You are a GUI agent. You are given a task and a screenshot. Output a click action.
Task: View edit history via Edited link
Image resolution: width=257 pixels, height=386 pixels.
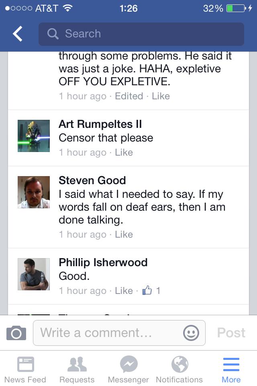point(129,96)
